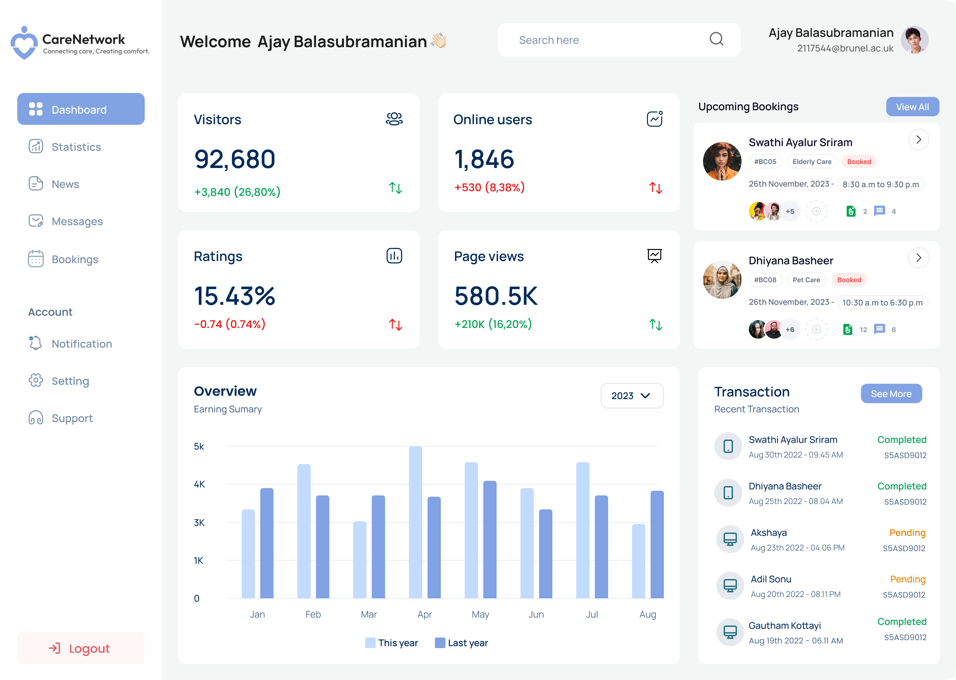
Task: Click 580.5K page views value
Action: [x=496, y=296]
